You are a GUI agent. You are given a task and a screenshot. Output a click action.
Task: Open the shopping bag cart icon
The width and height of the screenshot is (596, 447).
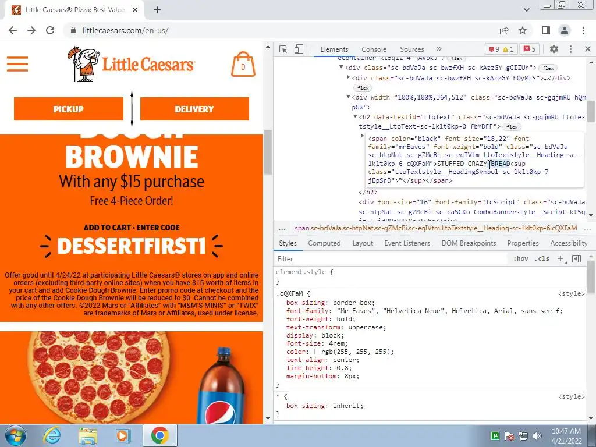click(x=243, y=64)
